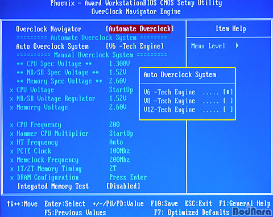Screen dimensions: 273x217
Task: Click the CPU Voltage setting
Action: point(35,90)
